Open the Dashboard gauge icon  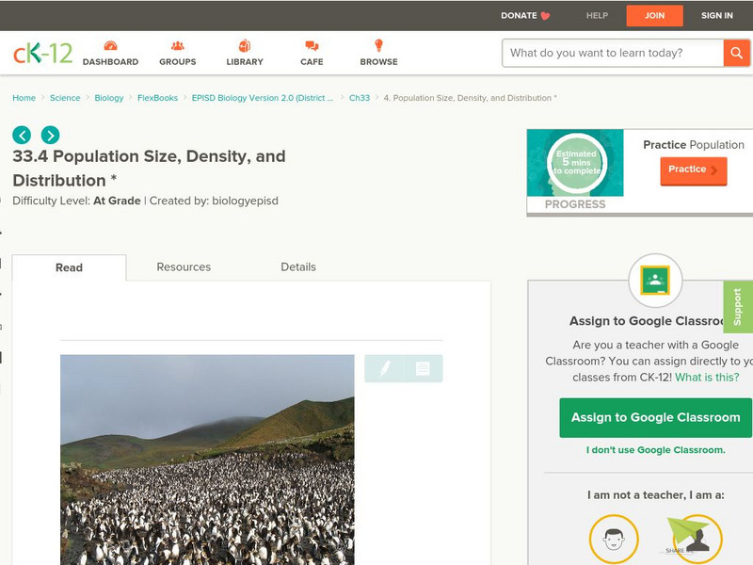point(110,45)
